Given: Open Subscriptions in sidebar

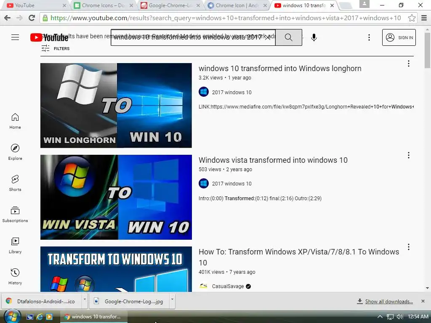Looking at the screenshot, I should coord(15,214).
